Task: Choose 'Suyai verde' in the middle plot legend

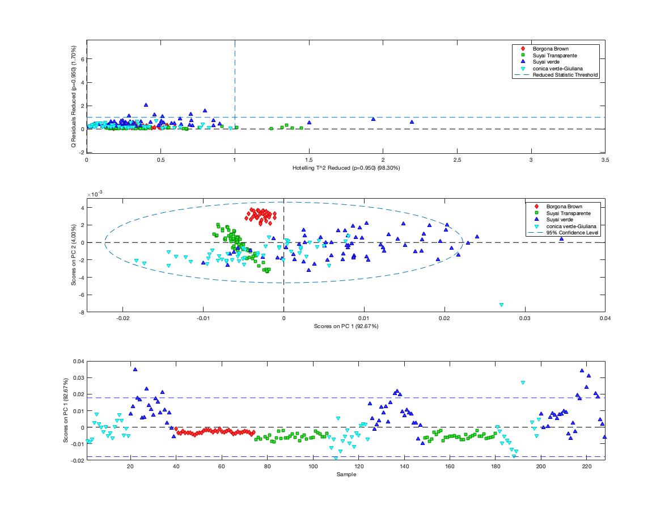Action: pyautogui.click(x=560, y=220)
